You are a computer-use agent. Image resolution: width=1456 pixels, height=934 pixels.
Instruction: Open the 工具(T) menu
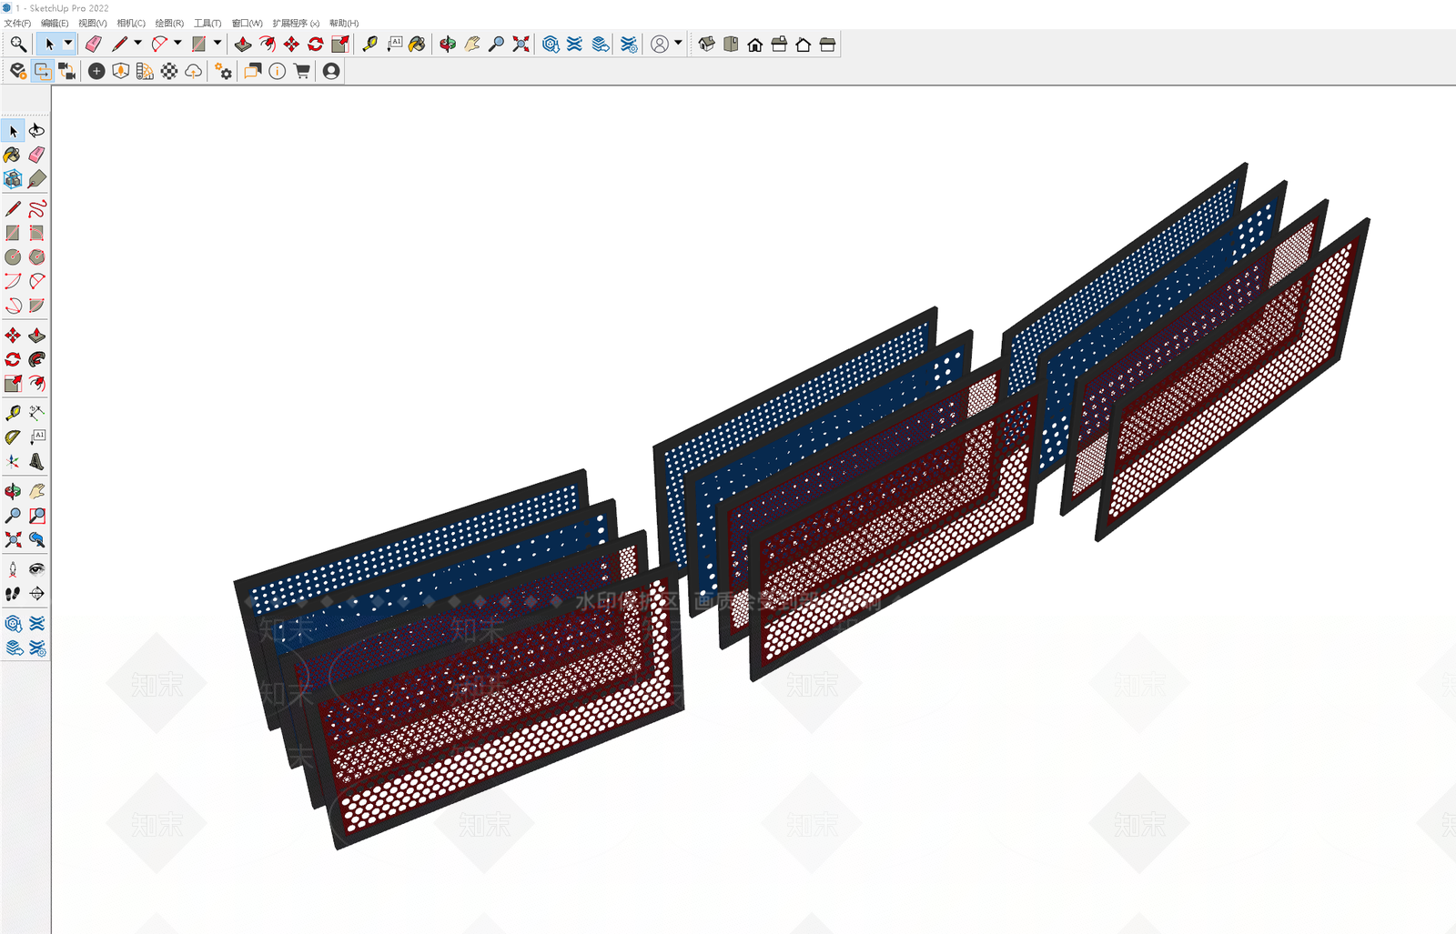pyautogui.click(x=207, y=23)
